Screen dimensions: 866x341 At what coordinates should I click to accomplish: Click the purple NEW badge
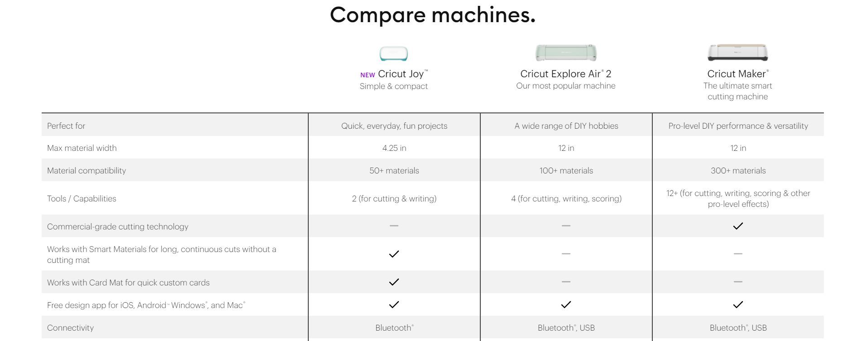tap(368, 75)
